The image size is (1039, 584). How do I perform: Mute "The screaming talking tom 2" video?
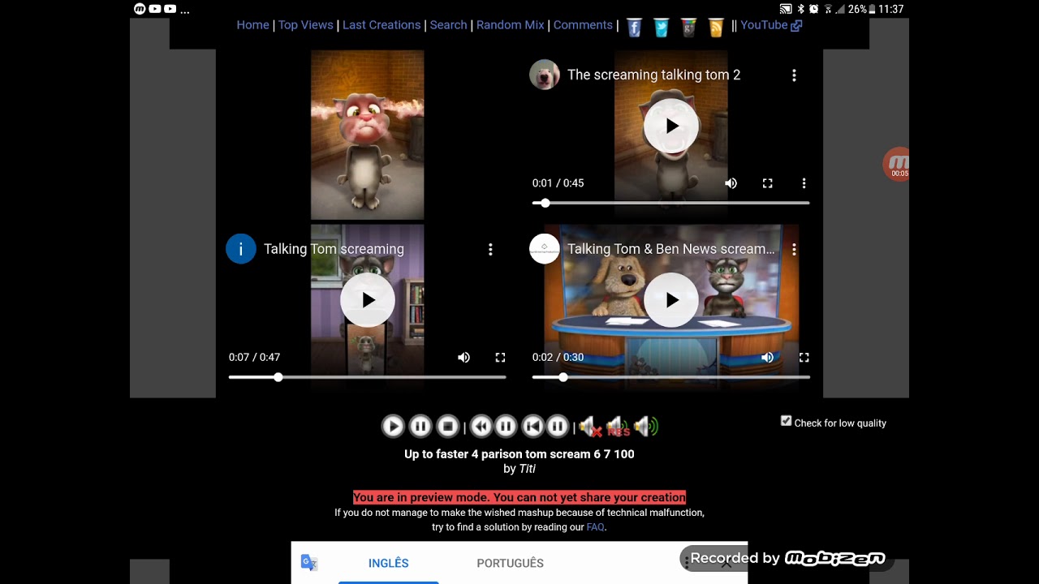pyautogui.click(x=731, y=183)
